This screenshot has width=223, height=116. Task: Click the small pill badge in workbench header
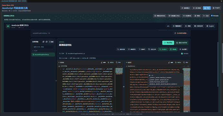coord(168,26)
